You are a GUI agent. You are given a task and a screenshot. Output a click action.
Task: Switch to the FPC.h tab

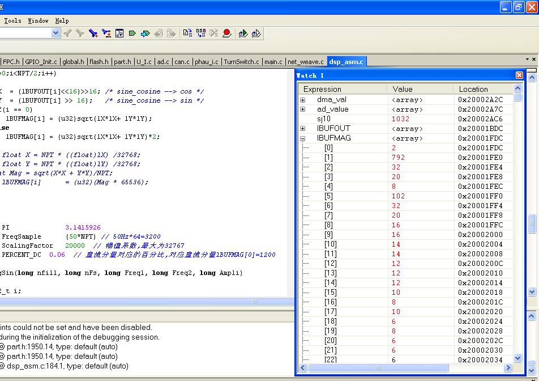tap(11, 62)
